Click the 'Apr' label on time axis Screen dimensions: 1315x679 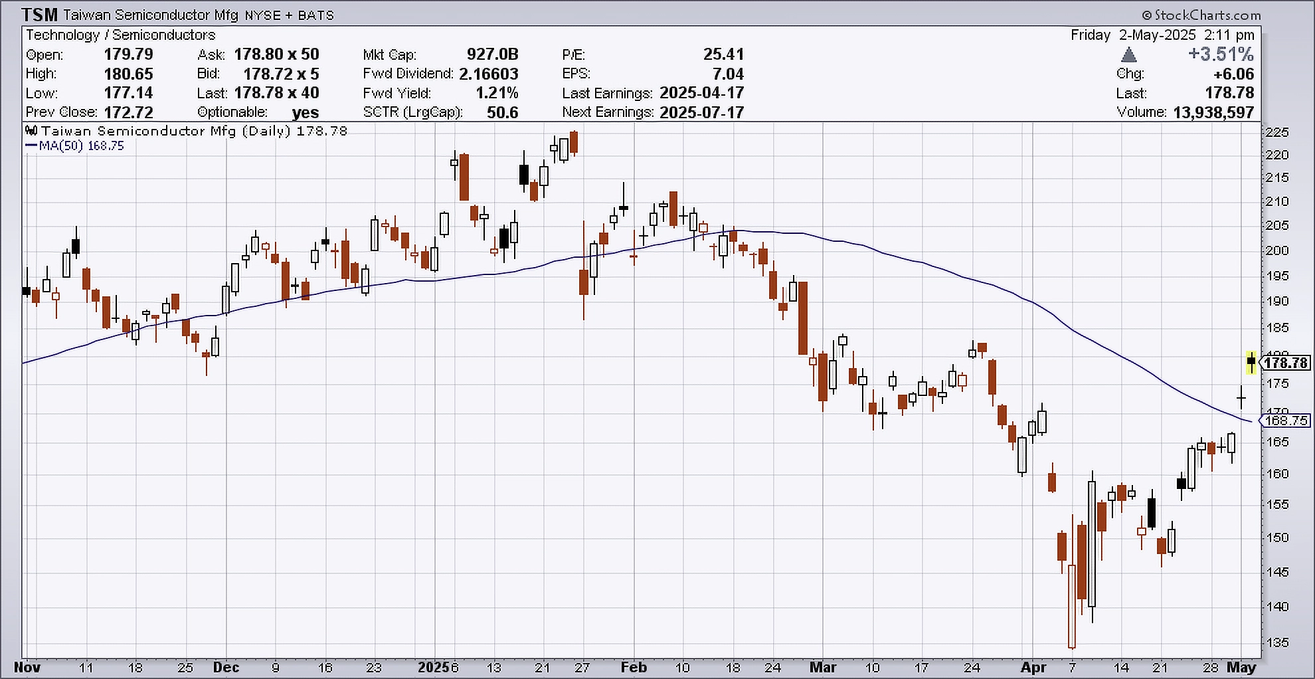[1033, 667]
